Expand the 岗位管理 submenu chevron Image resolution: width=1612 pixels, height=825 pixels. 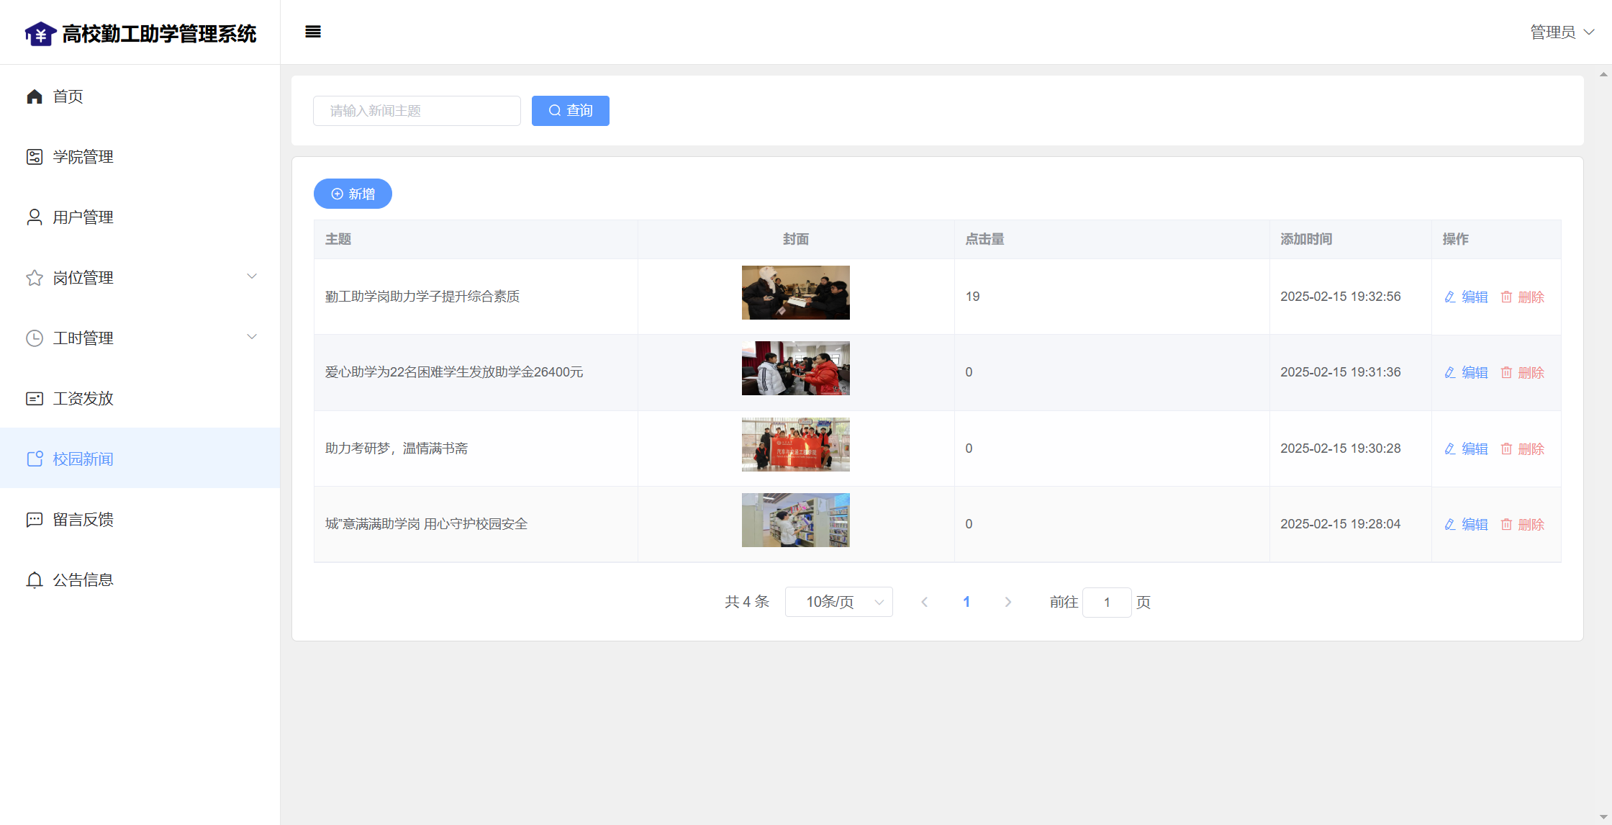pyautogui.click(x=252, y=276)
